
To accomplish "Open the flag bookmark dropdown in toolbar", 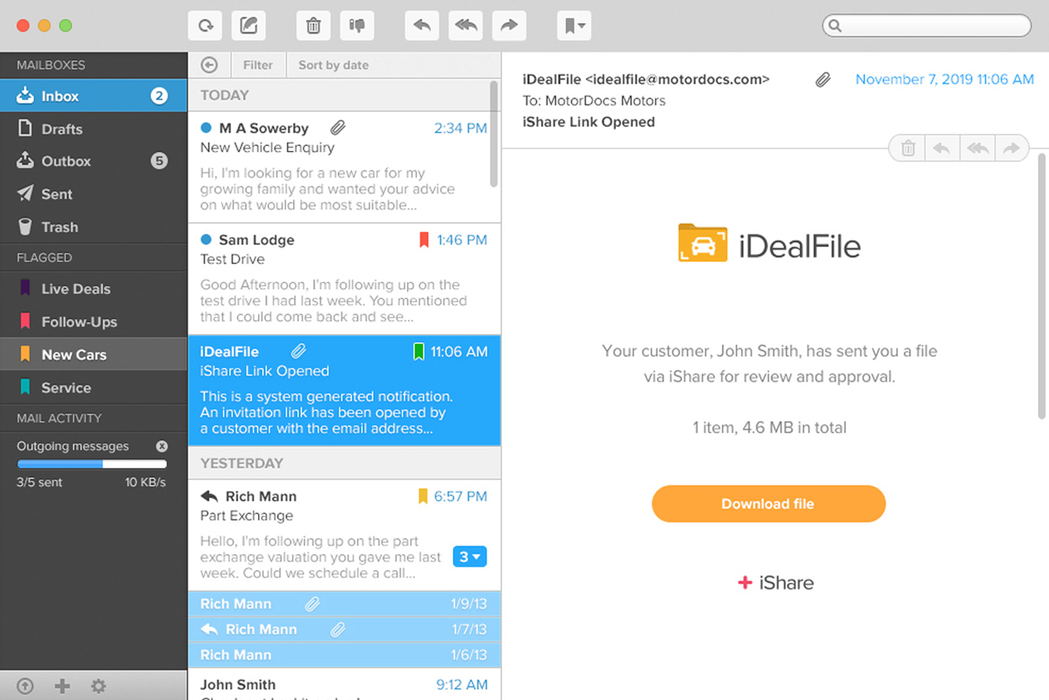I will pyautogui.click(x=574, y=26).
